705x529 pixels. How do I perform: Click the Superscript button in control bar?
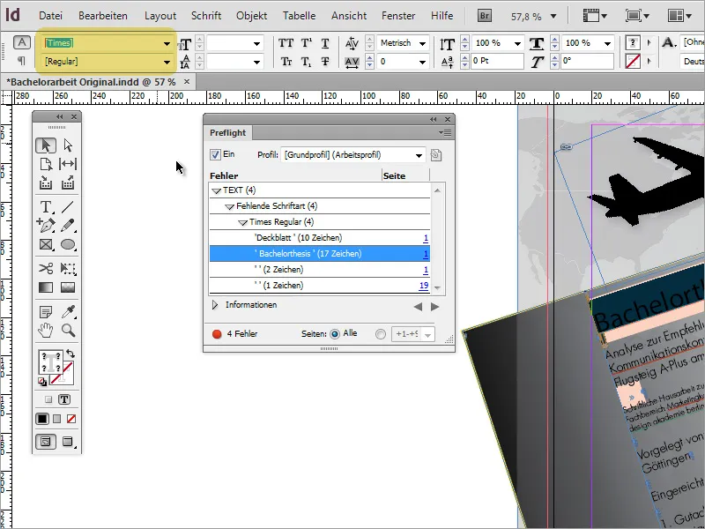[306, 43]
